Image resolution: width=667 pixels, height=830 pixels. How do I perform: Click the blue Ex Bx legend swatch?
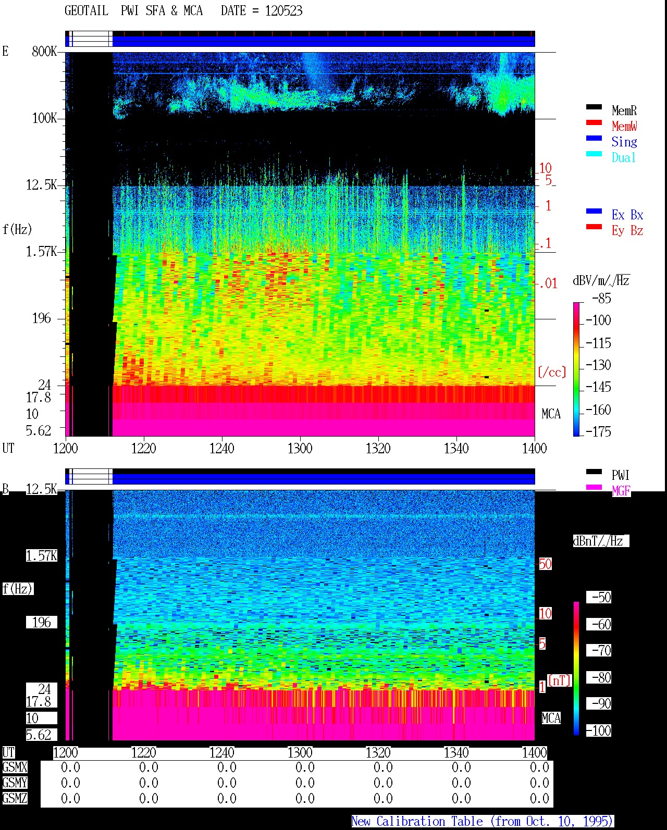594,211
